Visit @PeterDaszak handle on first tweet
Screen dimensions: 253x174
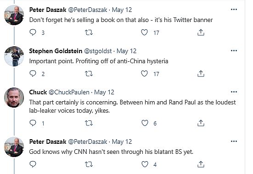pyautogui.click(x=88, y=10)
